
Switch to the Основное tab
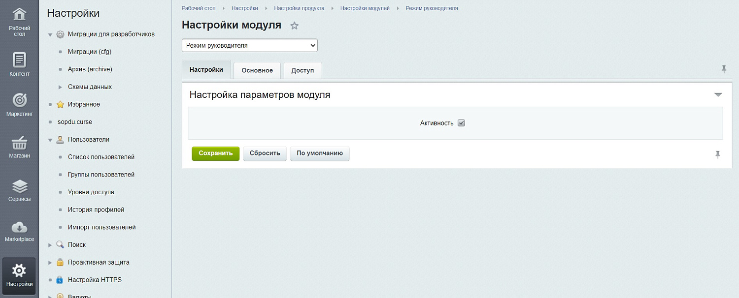pos(257,70)
